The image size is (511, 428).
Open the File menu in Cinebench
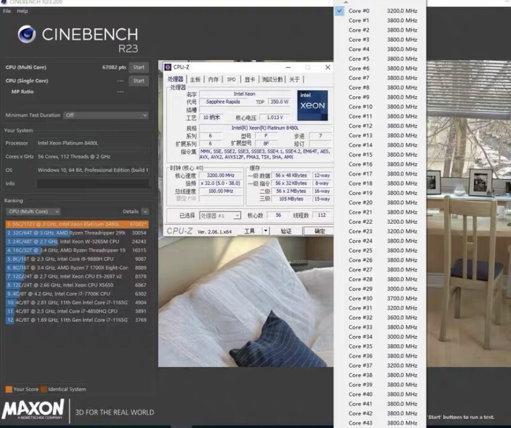tap(7, 11)
